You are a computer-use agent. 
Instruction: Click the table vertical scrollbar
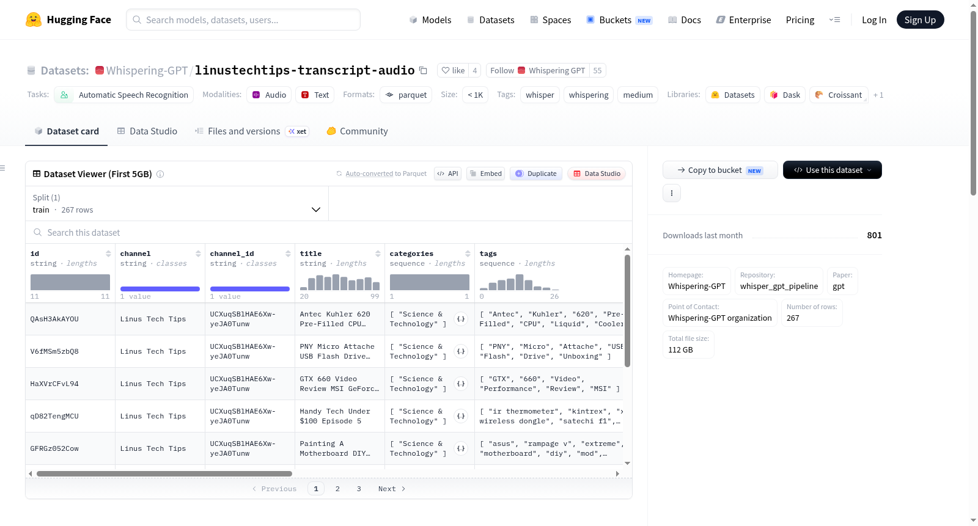627,312
